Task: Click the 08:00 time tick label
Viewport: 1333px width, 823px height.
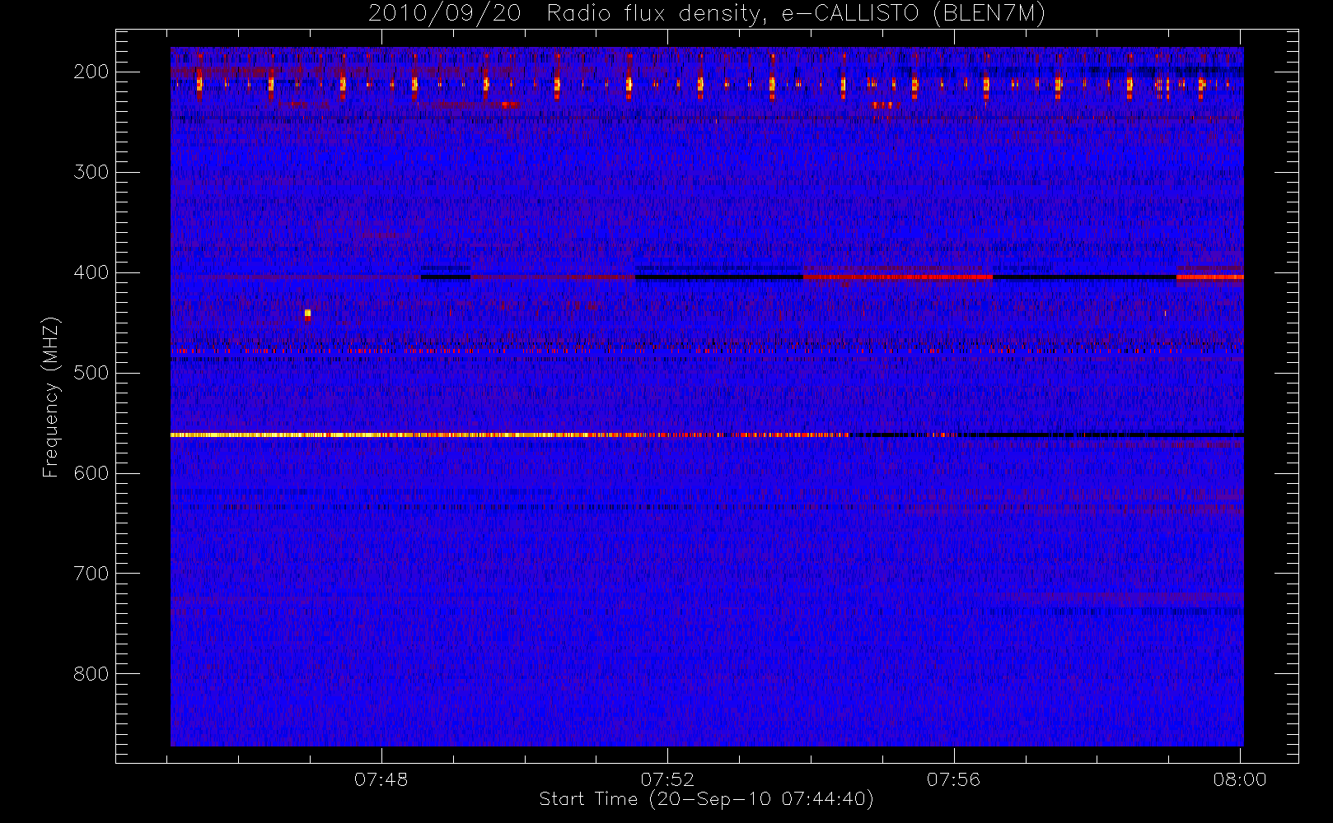Action: pos(1240,779)
